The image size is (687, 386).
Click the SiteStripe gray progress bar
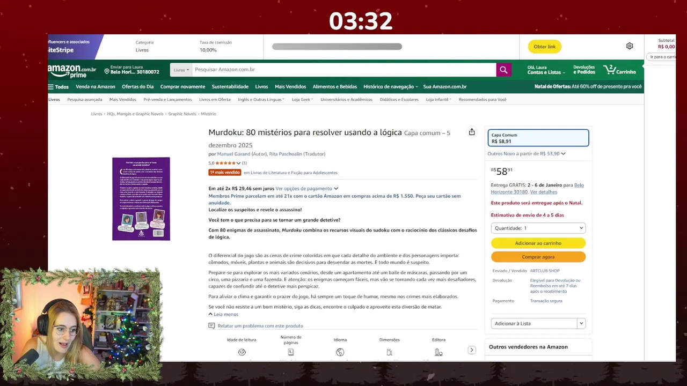coord(337,47)
